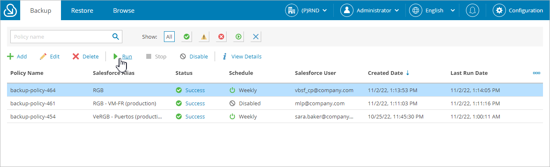550x167 pixels.
Task: Open the column chooser three-dots icon
Action: pyautogui.click(x=536, y=73)
